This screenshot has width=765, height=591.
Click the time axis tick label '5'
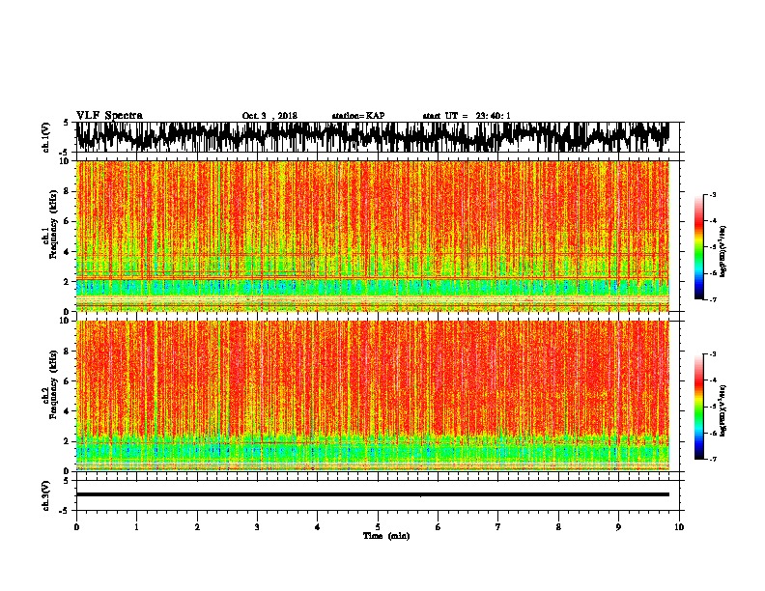coord(378,526)
